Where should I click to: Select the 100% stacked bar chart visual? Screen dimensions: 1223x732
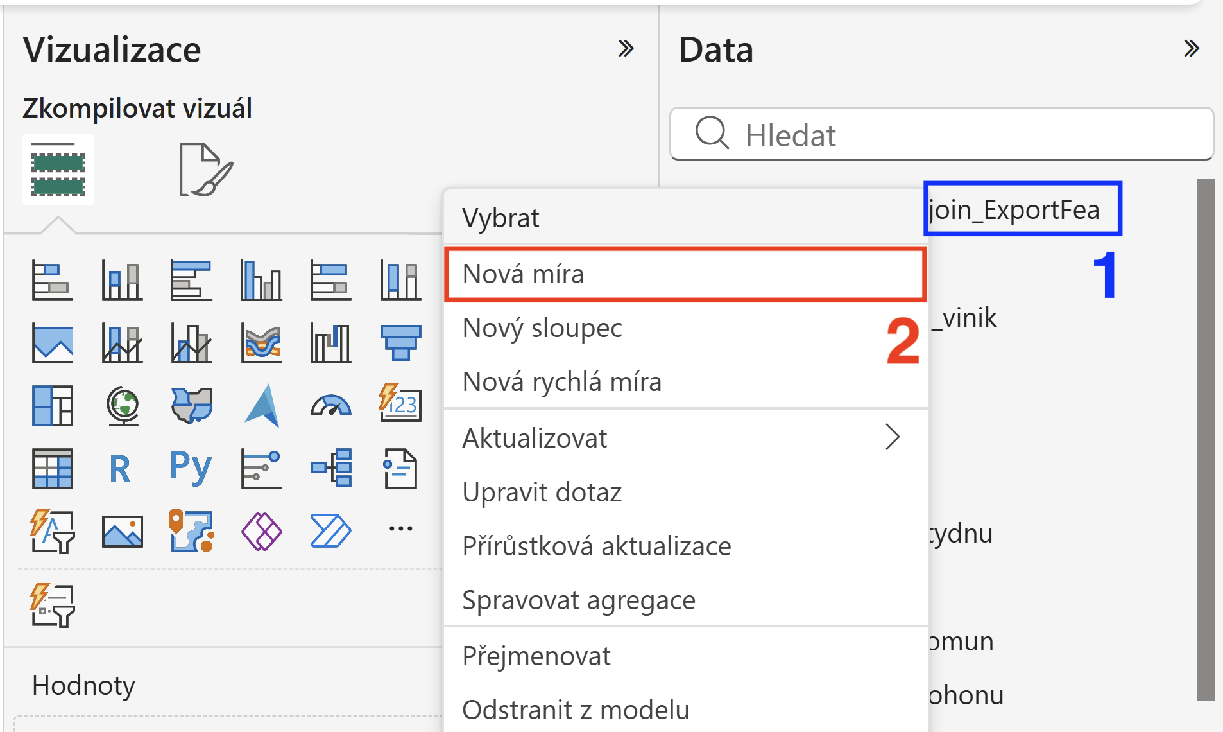pos(330,281)
